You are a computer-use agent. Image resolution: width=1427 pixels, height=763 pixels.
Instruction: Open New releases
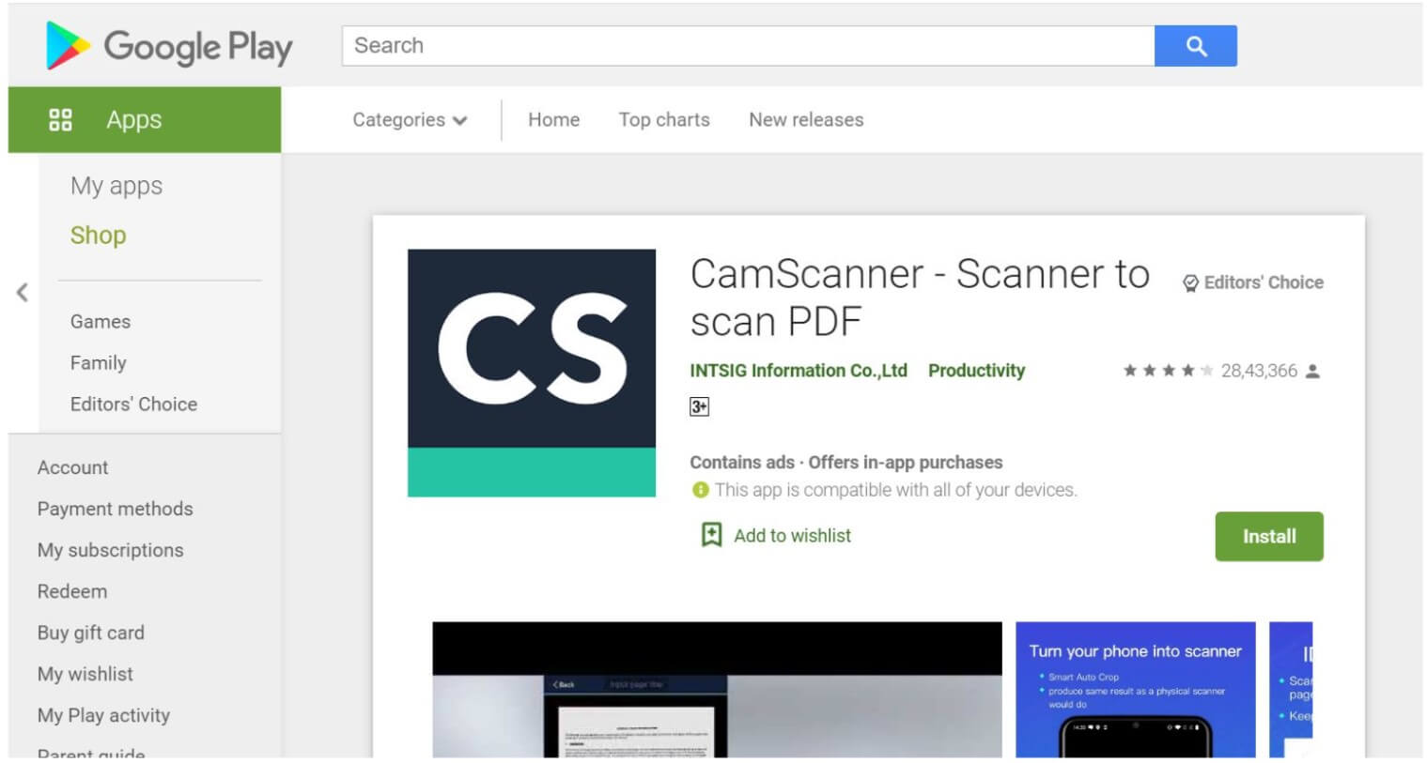pos(805,119)
